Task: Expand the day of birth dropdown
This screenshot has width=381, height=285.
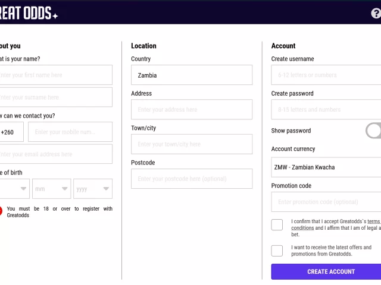Action: pyautogui.click(x=14, y=189)
